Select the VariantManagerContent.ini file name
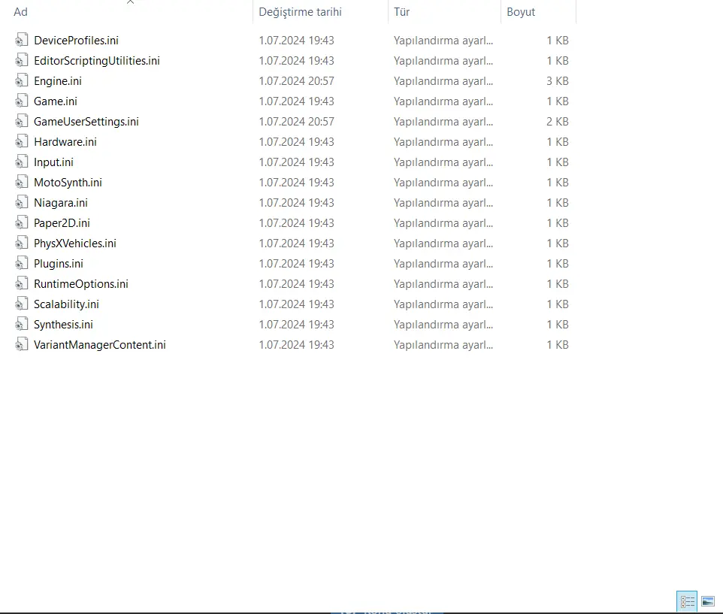 (100, 345)
